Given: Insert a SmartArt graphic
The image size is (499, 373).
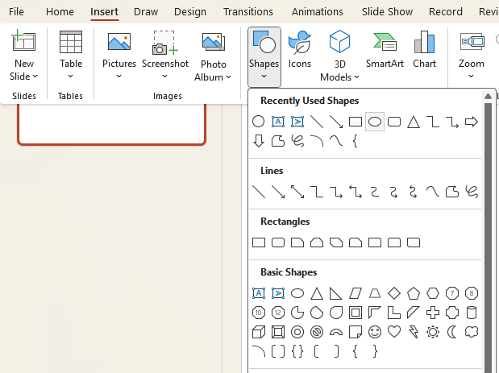Looking at the screenshot, I should coord(385,51).
